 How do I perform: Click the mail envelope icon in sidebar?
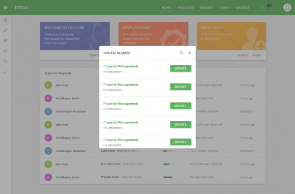5,51
